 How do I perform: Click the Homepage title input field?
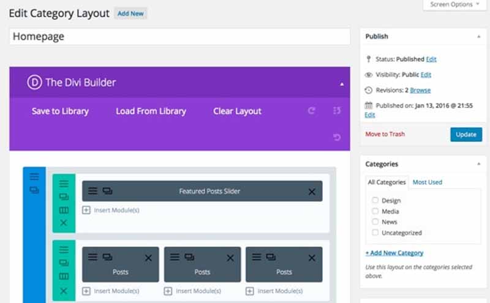[179, 37]
